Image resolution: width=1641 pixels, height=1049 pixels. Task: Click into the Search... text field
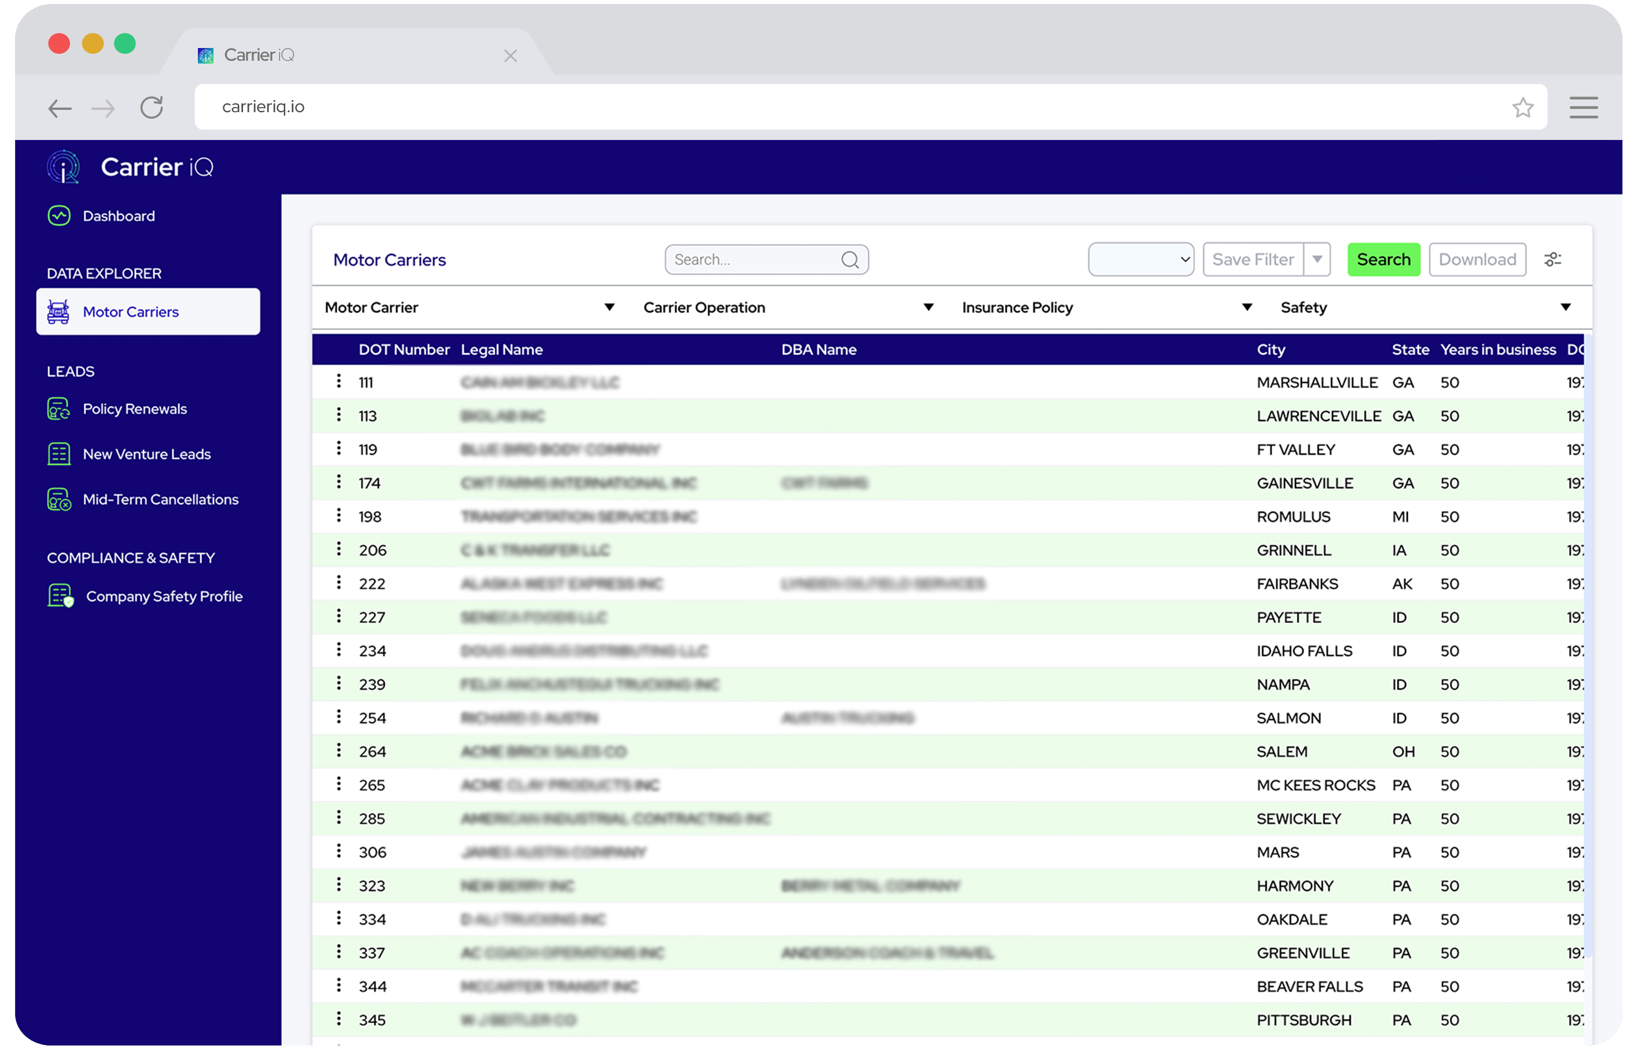click(x=753, y=260)
